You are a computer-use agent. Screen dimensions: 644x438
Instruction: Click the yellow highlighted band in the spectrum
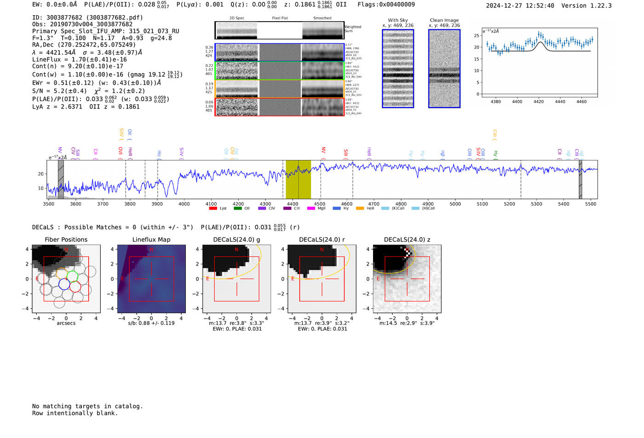(298, 179)
